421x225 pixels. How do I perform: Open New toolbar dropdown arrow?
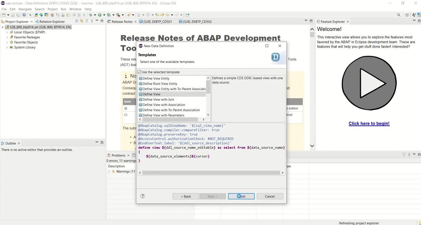point(8,15)
